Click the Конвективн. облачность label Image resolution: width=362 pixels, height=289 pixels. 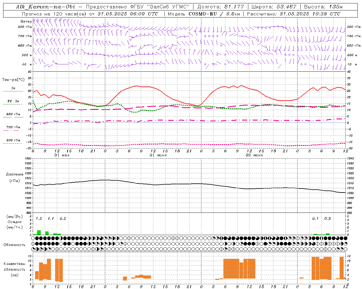point(14,266)
